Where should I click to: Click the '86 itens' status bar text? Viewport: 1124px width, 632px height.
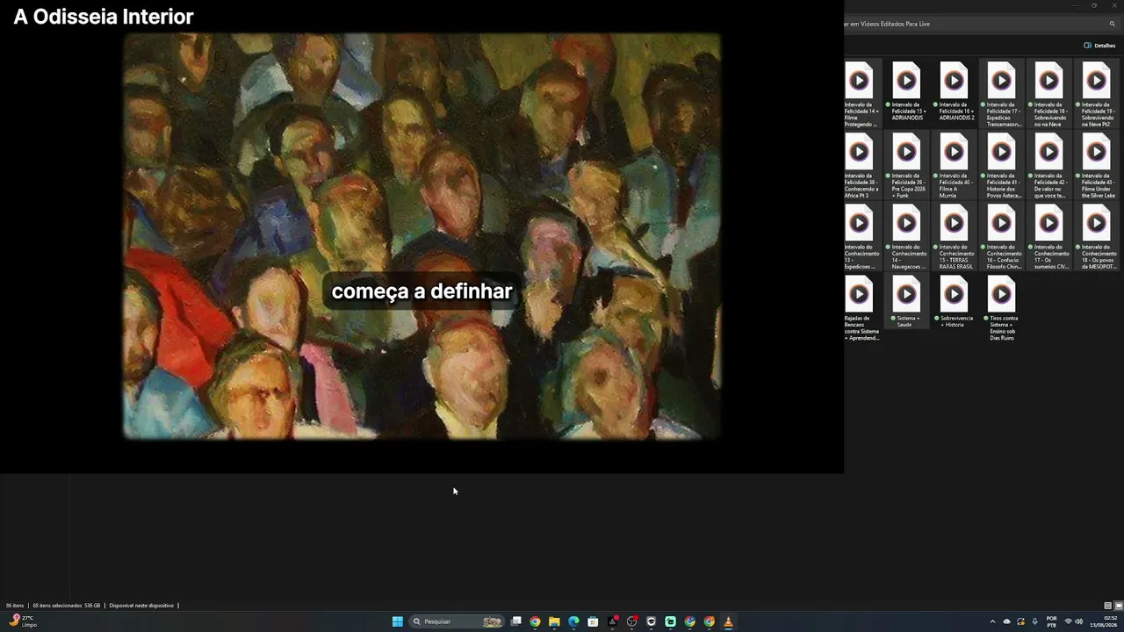[x=15, y=606]
